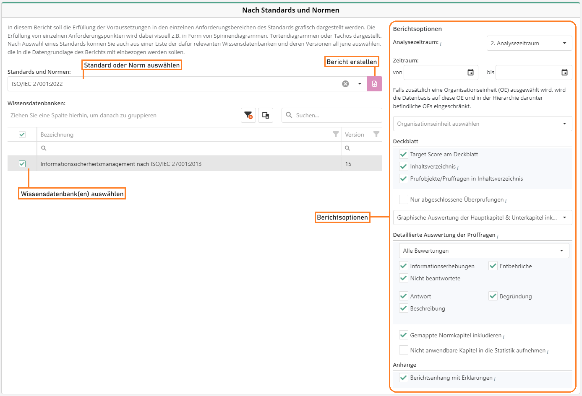The height and width of the screenshot is (396, 582).
Task: Open the 'von' date calendar picker
Action: click(x=470, y=72)
